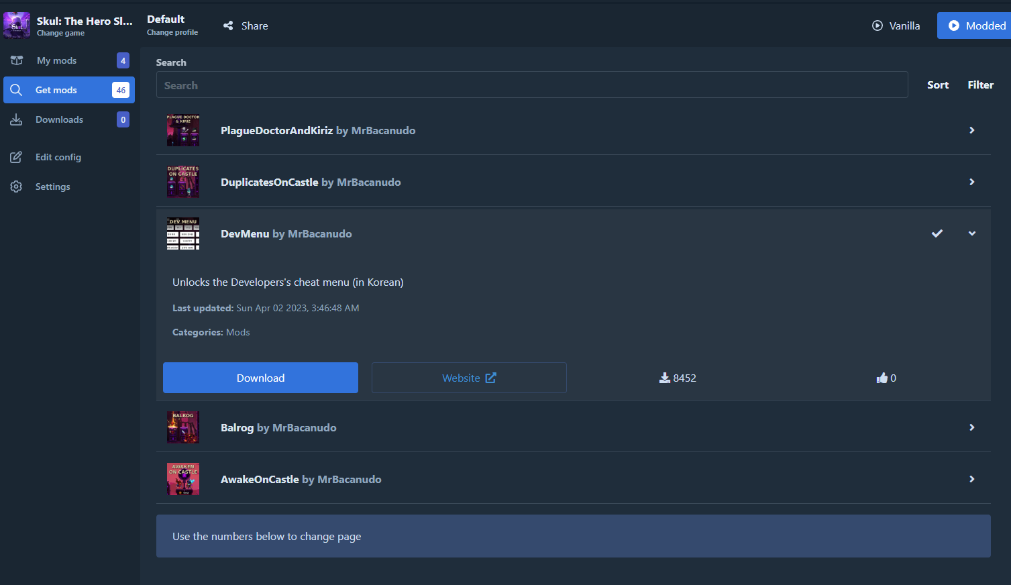Viewport: 1011px width, 585px height.
Task: Expand DuplicatesOnCastle mod row
Action: point(574,182)
